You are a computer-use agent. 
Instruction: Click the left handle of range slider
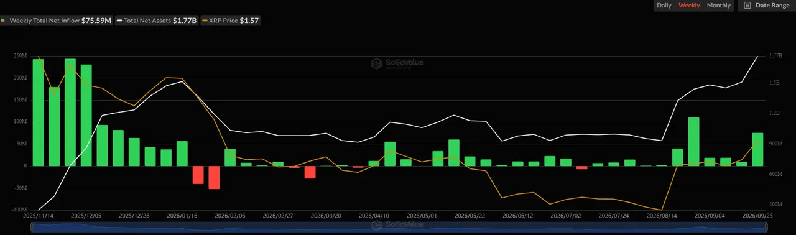click(x=31, y=227)
